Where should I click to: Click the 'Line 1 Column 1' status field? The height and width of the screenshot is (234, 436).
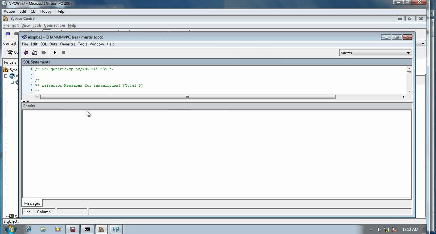click(39, 212)
